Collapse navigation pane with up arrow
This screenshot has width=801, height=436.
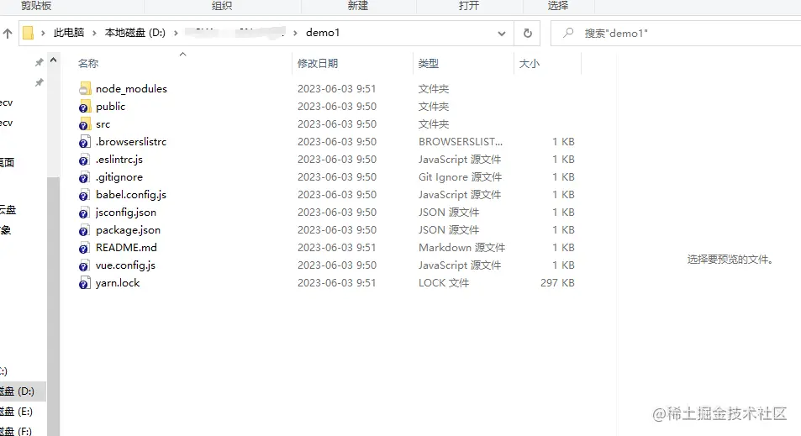coord(53,60)
